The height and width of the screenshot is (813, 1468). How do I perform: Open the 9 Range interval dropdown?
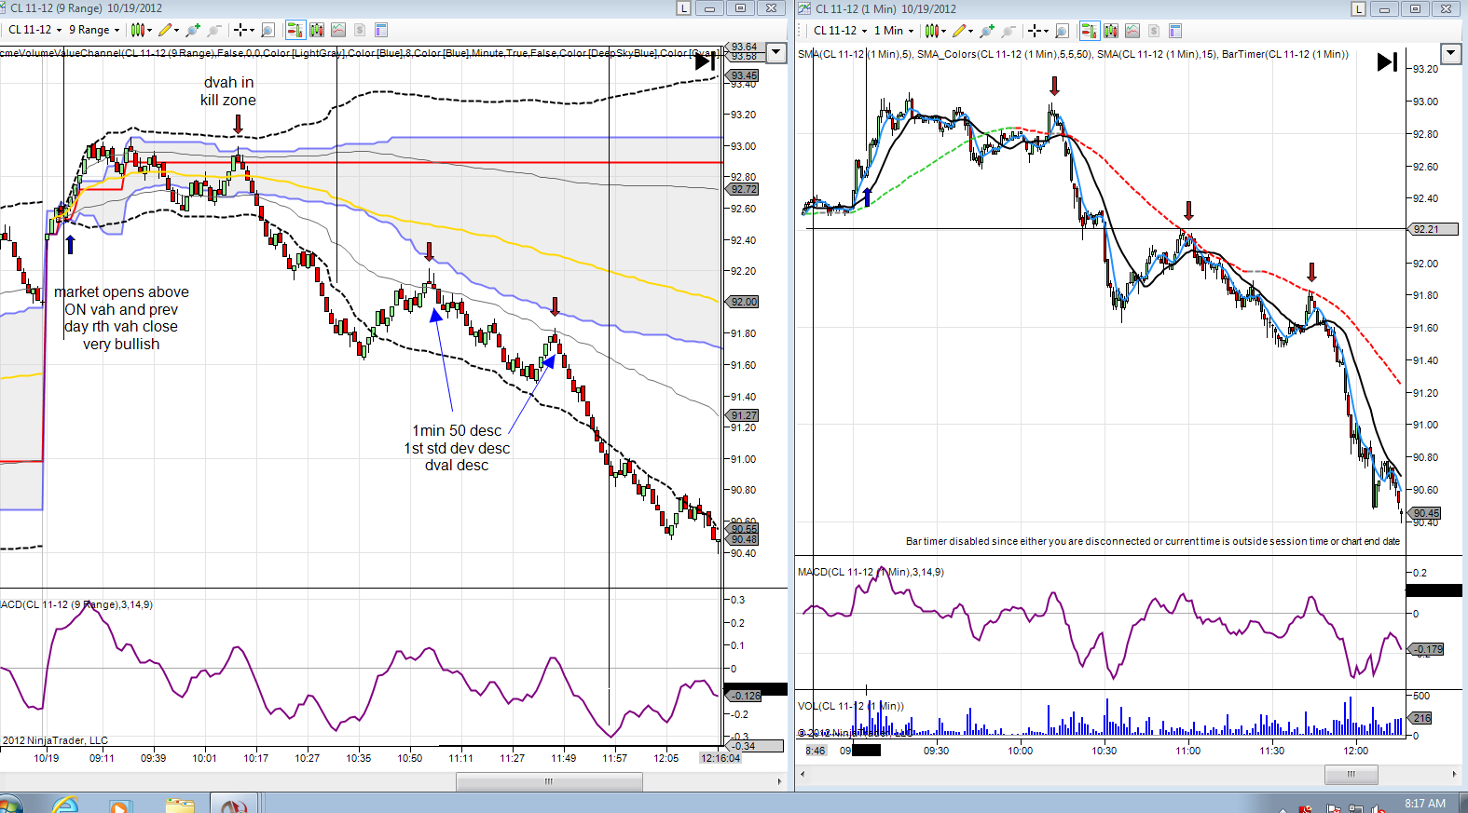coord(94,30)
